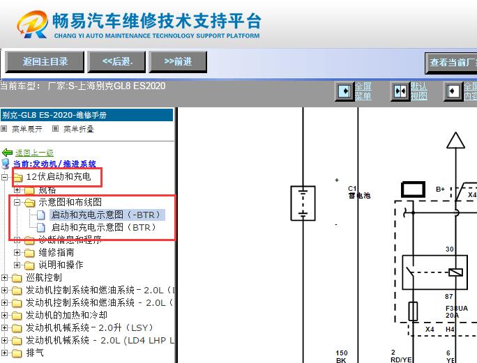Select the 巡航控制 folder label
The width and height of the screenshot is (477, 363).
tap(44, 277)
